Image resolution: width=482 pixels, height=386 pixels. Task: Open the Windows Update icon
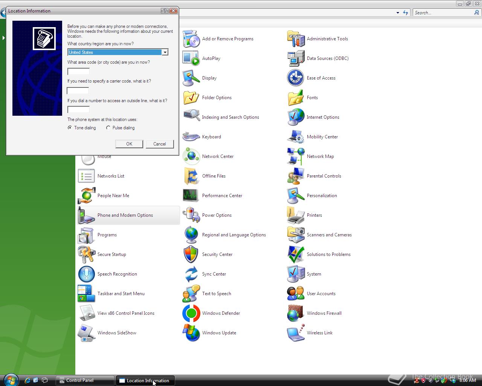coord(191,333)
